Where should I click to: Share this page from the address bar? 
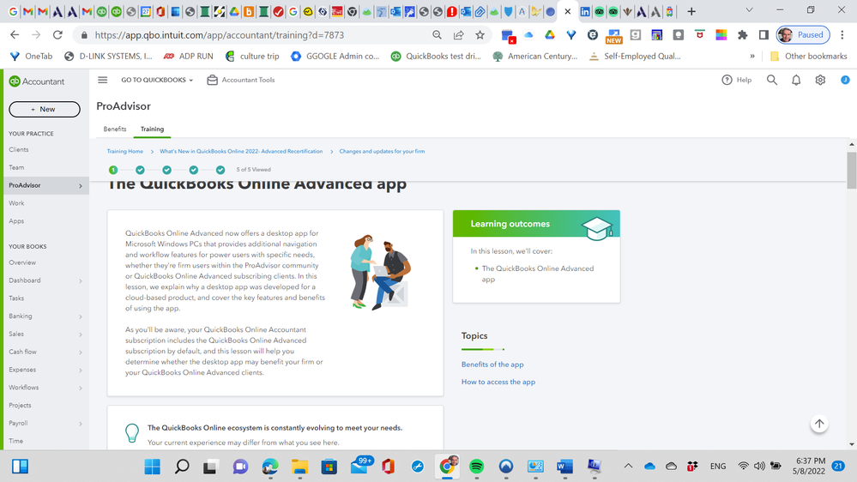coord(459,35)
